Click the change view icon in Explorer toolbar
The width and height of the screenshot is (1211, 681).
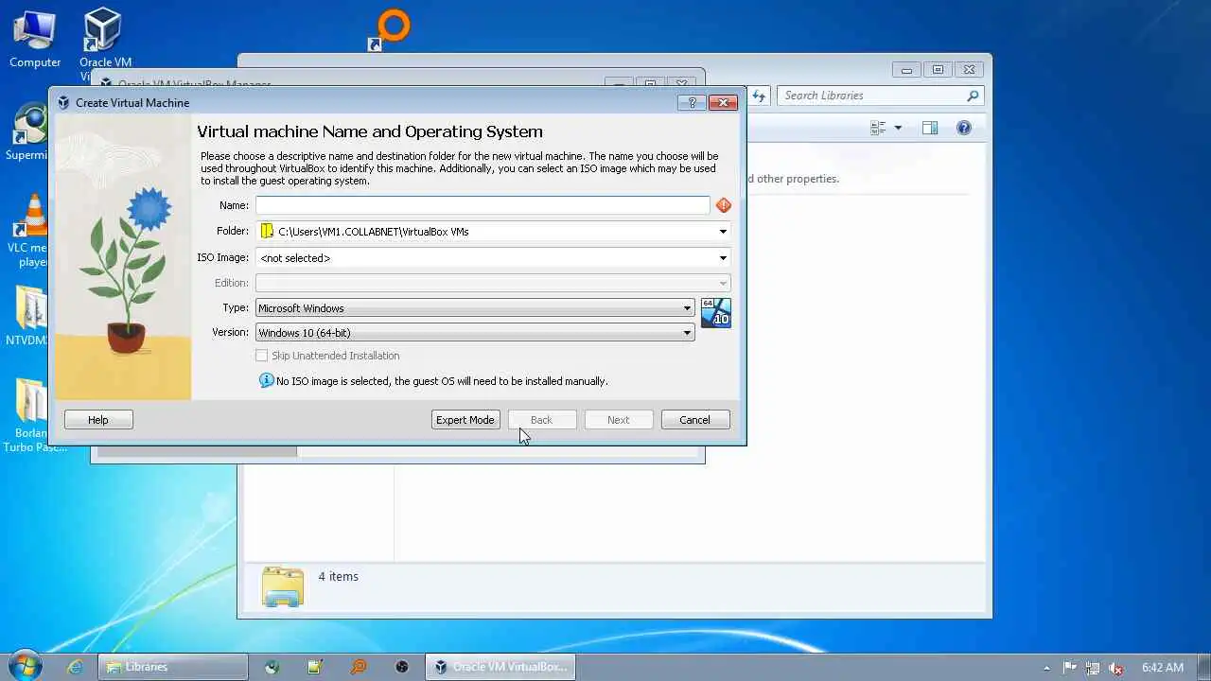(x=878, y=128)
